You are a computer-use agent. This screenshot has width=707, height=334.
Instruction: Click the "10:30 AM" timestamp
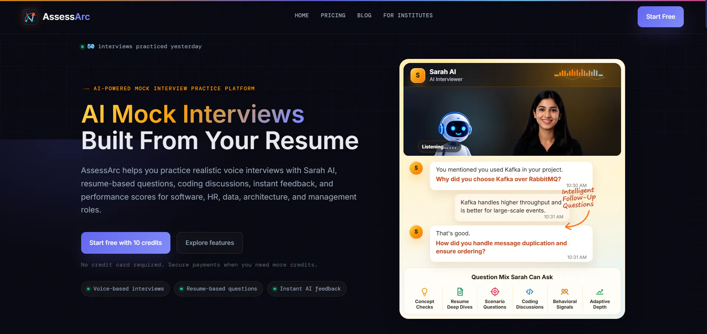(x=576, y=186)
